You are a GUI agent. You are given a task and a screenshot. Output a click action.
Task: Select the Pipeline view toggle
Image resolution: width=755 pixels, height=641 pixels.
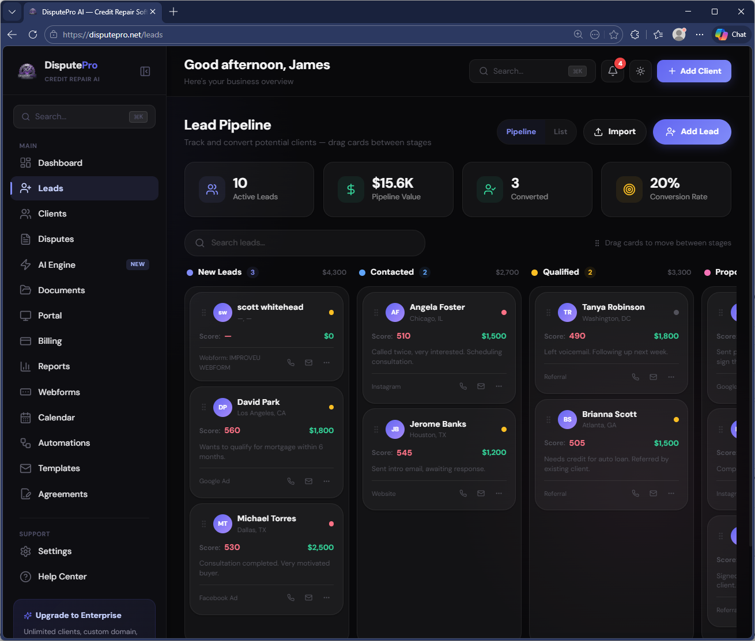tap(521, 132)
